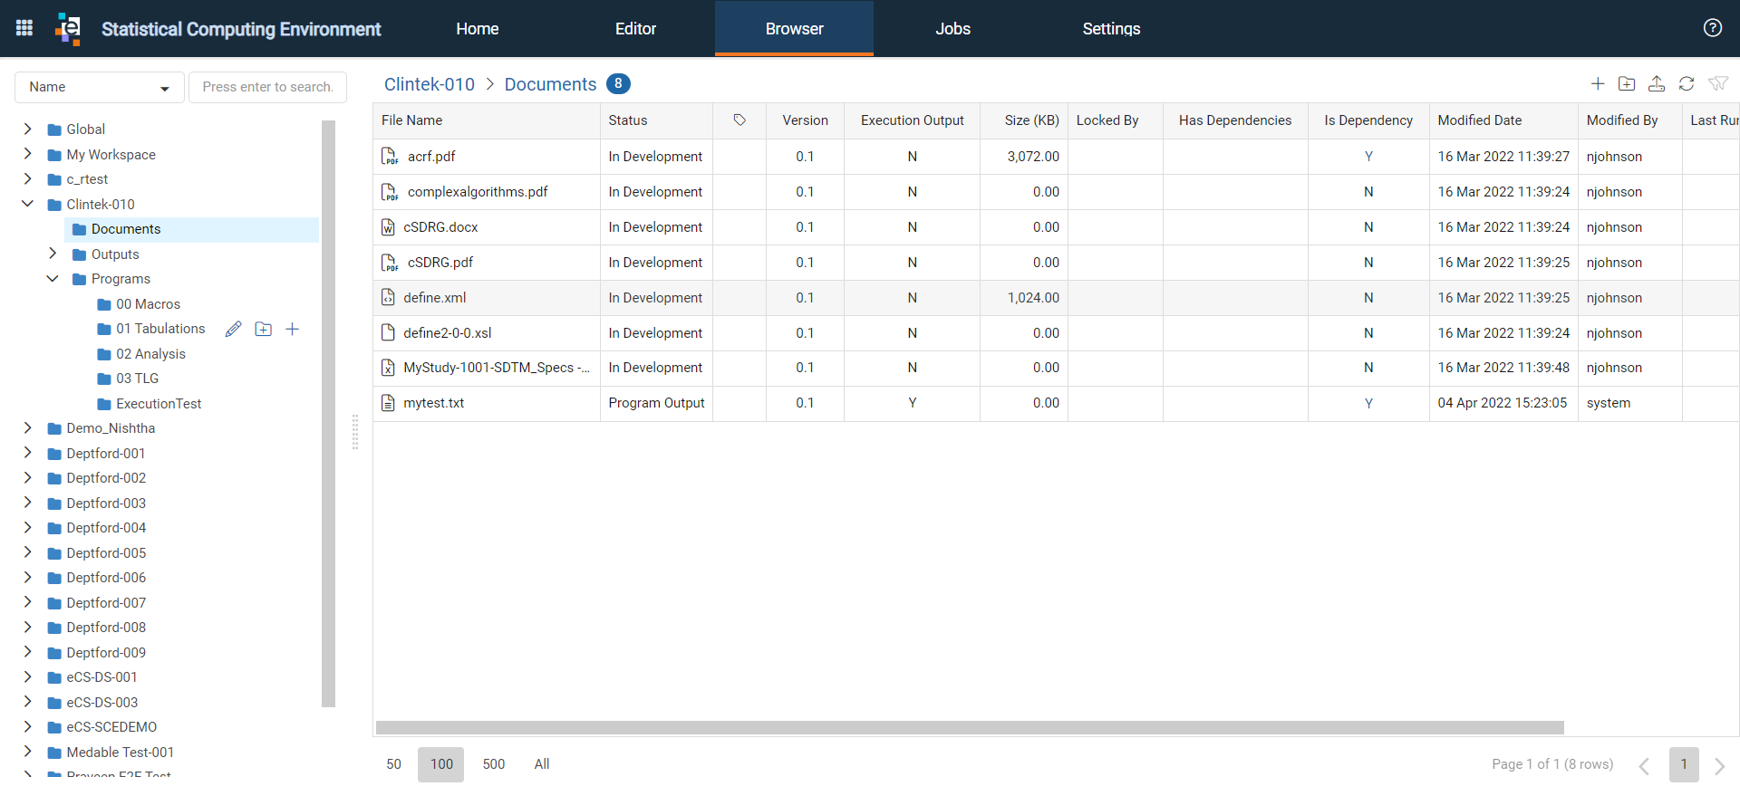Add item with plus icon beside 01 Tabulations
Viewport: 1740px width, 796px height.
[x=292, y=329]
